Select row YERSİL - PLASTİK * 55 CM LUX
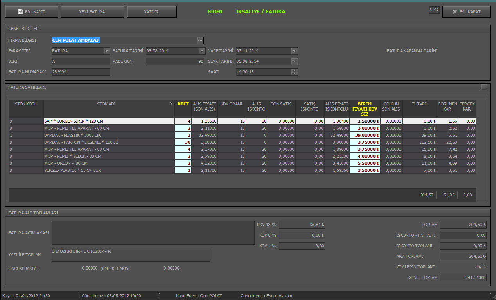This screenshot has width=496, height=300. coord(243,170)
